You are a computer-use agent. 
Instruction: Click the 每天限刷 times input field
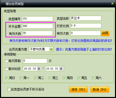pos(35,61)
